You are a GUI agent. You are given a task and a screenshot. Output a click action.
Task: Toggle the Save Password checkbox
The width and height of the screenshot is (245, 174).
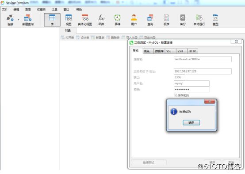click(x=175, y=95)
